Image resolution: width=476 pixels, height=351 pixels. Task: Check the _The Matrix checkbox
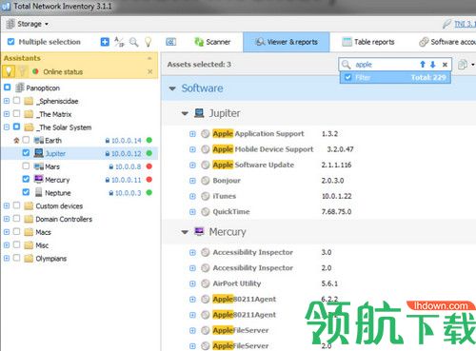click(x=16, y=113)
